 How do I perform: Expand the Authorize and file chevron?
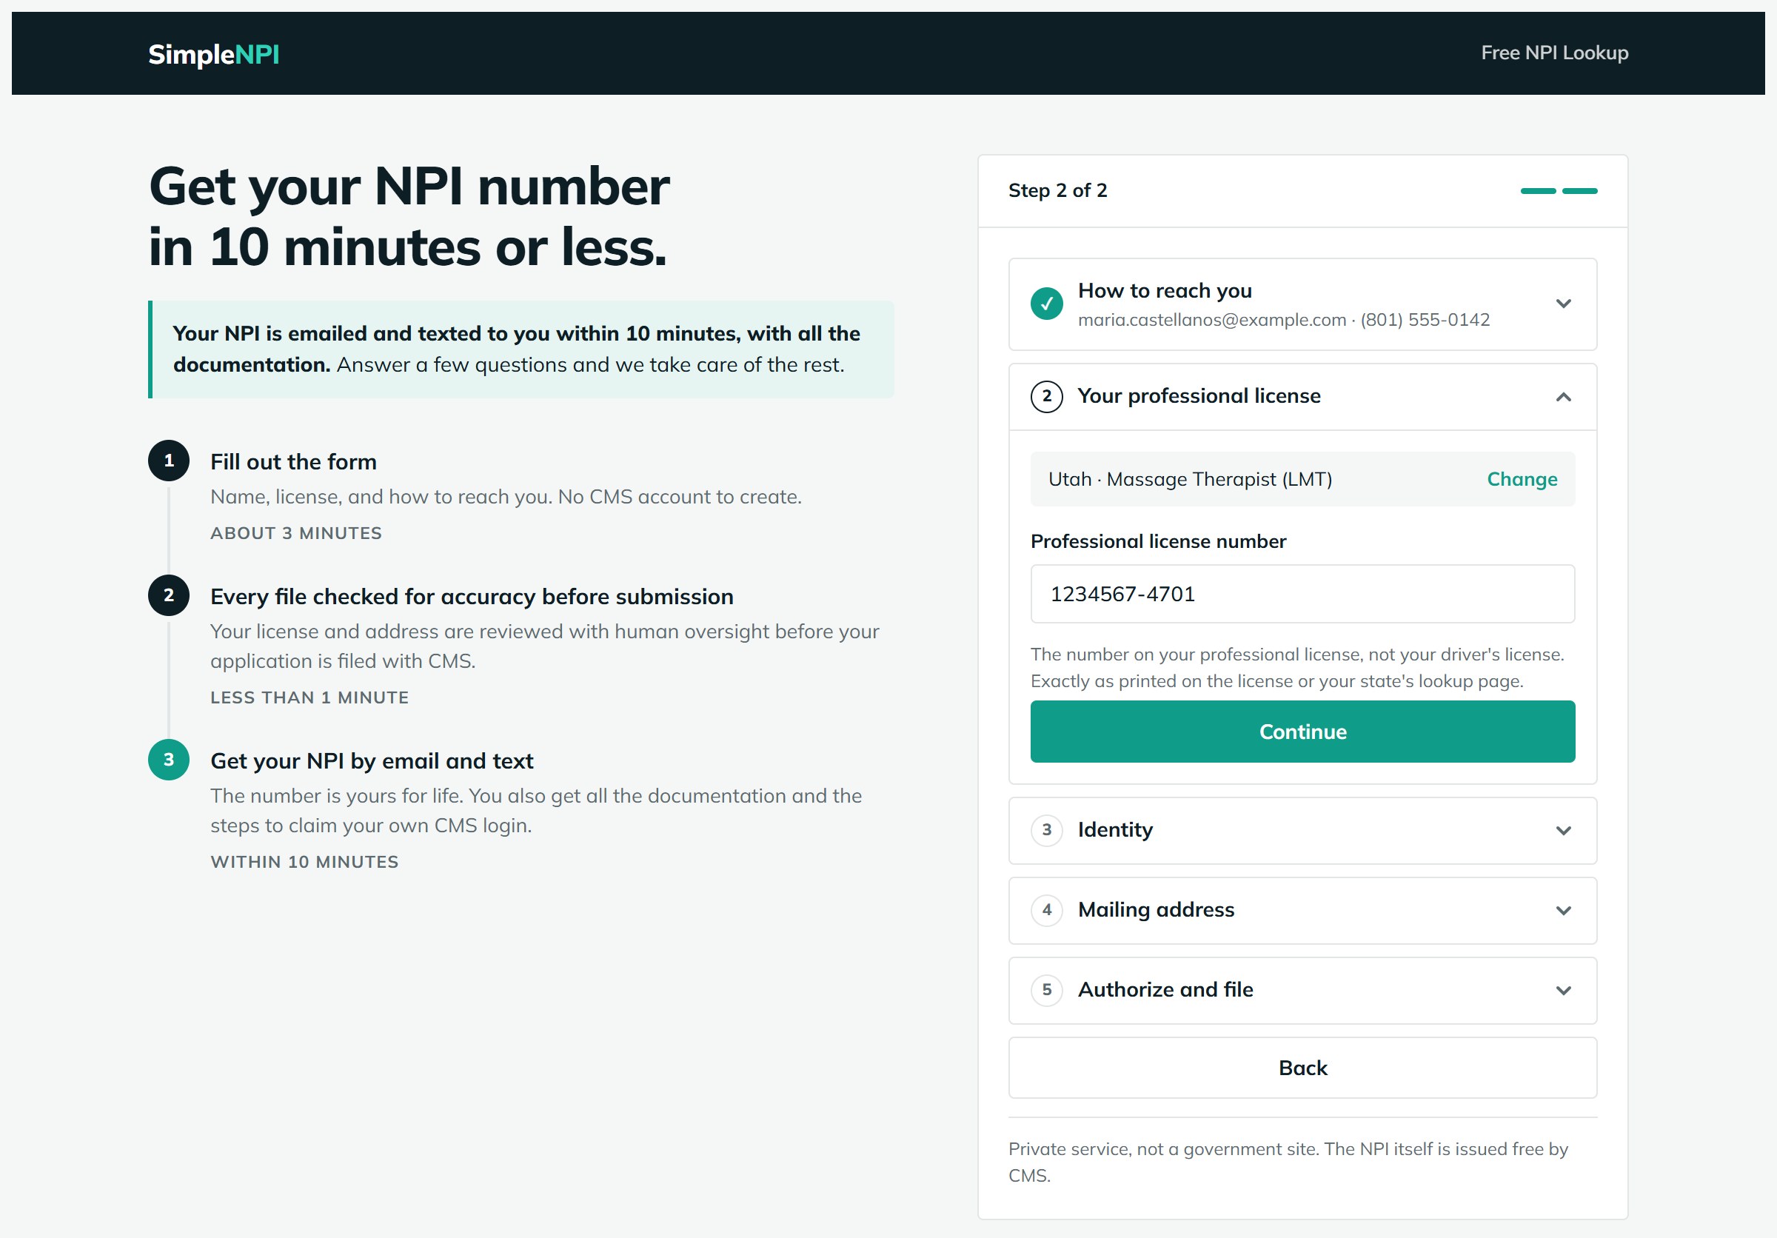pos(1562,990)
